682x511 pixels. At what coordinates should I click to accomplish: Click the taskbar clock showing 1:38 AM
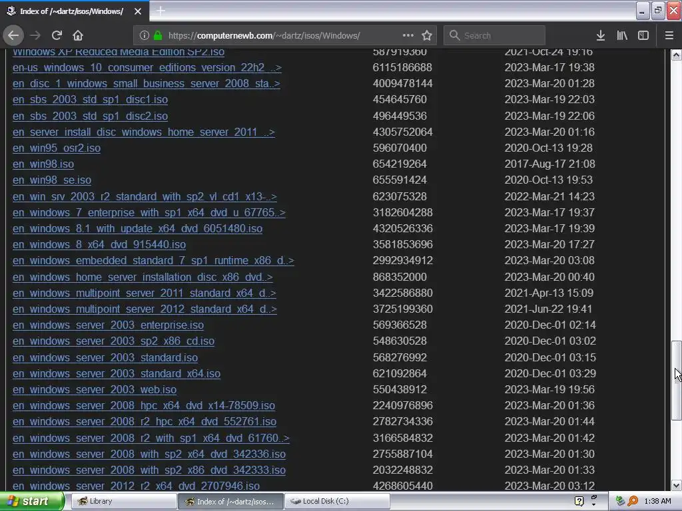pos(657,501)
